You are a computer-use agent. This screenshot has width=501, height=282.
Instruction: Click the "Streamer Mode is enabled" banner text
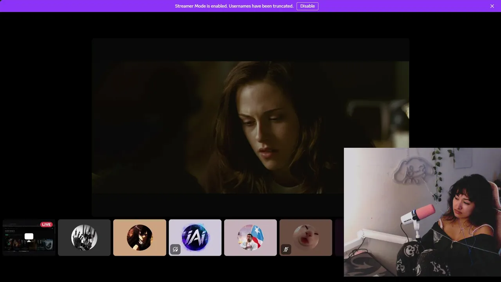pos(234,6)
